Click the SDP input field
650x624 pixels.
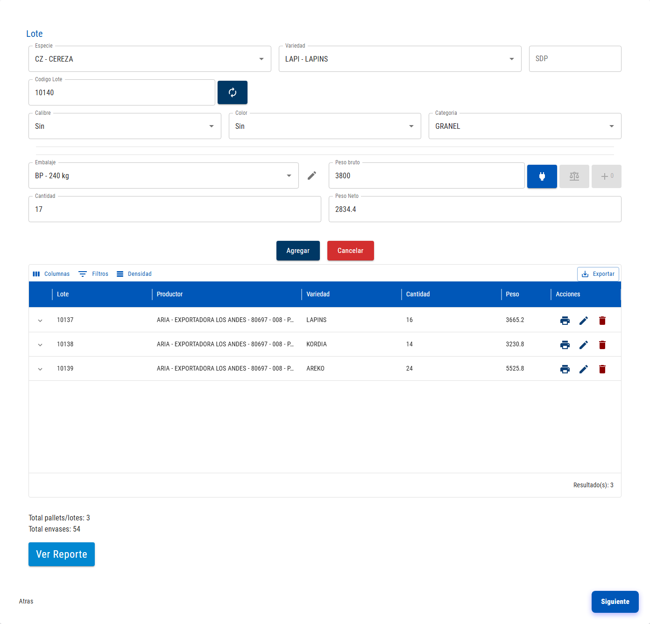575,59
